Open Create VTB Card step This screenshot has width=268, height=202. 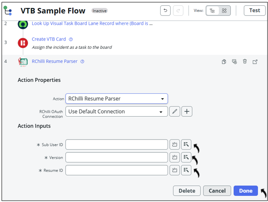click(x=49, y=39)
